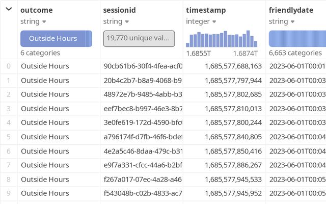The height and width of the screenshot is (204, 326).
Task: Select the sessionid column header name
Action: pos(119,10)
